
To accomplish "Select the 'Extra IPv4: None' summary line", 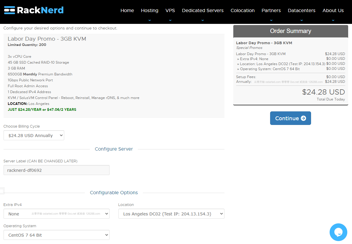I will click(253, 59).
